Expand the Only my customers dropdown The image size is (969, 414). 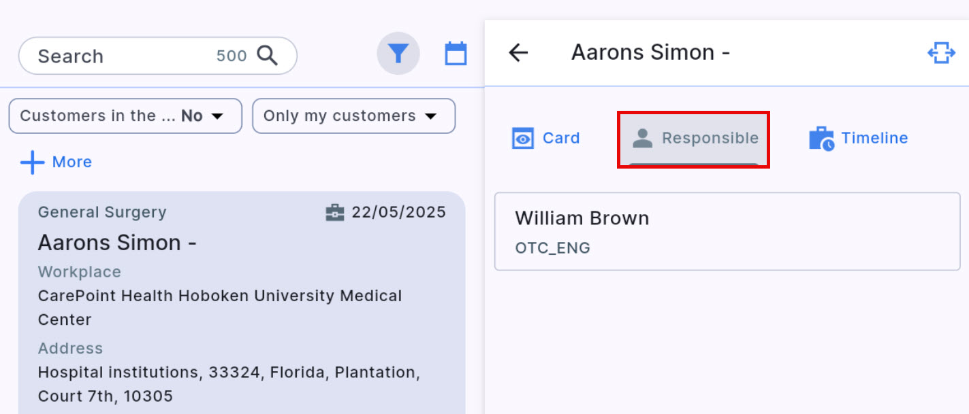353,116
